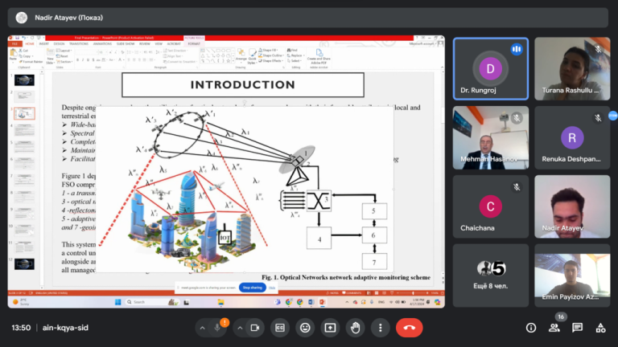Adjust the PowerPoint zoom slider
Image resolution: width=618 pixels, height=347 pixels.
pyautogui.click(x=413, y=293)
